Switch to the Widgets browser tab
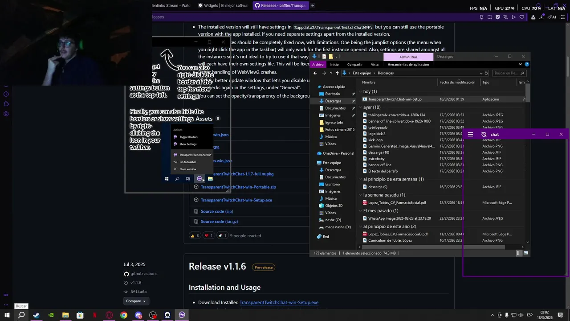570x321 pixels. (x=223, y=5)
